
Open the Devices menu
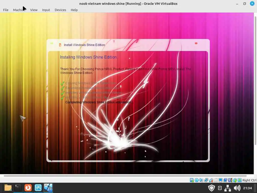point(60,10)
